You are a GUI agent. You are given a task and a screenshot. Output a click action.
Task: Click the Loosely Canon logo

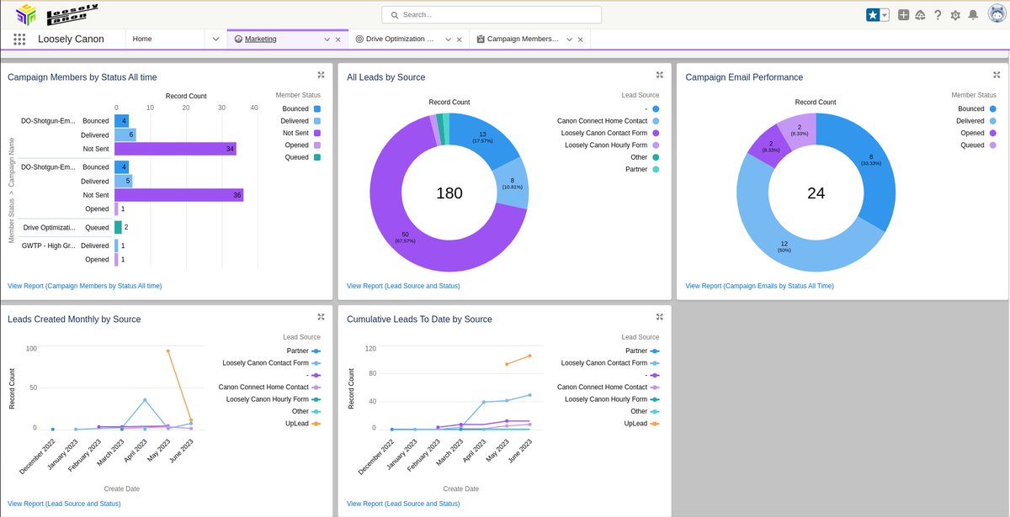[x=57, y=13]
